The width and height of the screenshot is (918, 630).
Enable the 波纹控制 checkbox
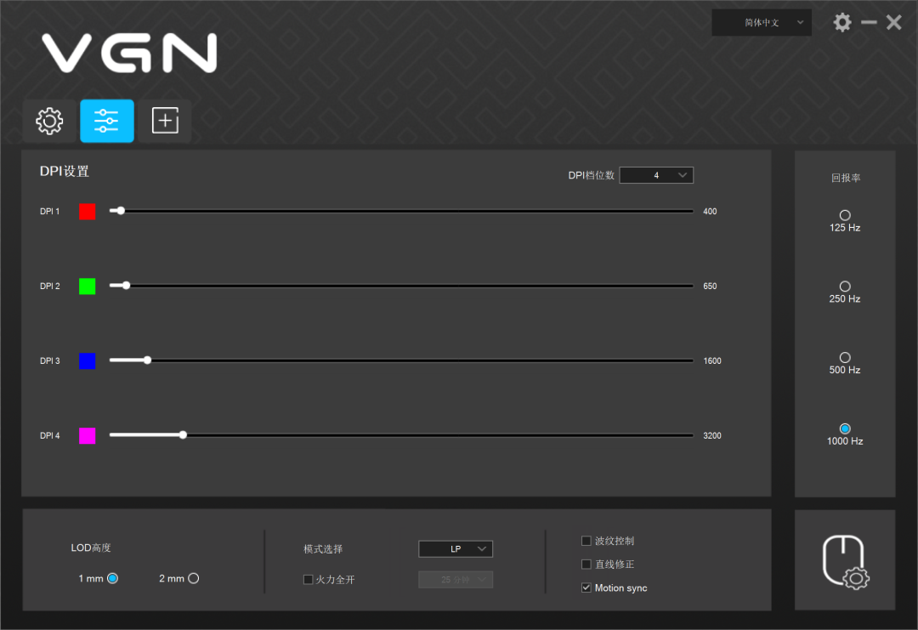(x=586, y=541)
